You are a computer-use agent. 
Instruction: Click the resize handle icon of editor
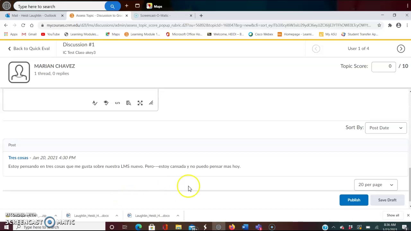pos(151,103)
